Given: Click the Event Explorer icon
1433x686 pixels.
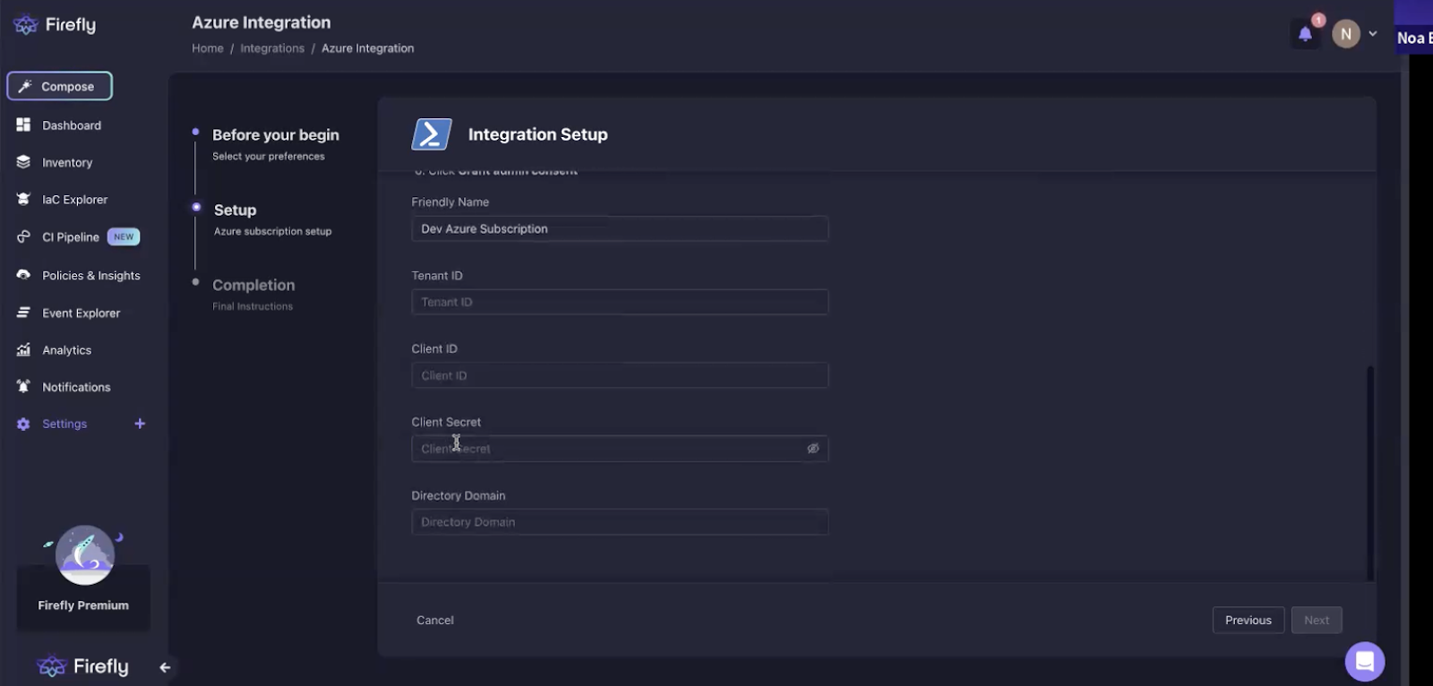Looking at the screenshot, I should tap(23, 313).
